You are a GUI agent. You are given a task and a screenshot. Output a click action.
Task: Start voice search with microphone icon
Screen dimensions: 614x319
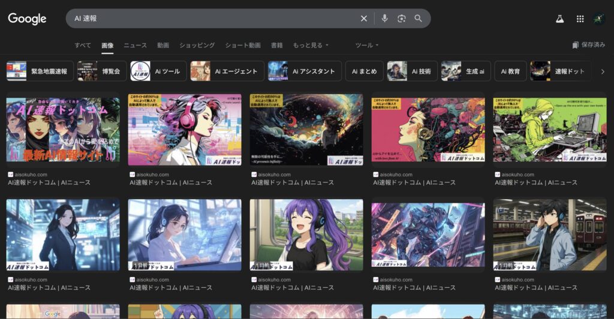(x=384, y=19)
